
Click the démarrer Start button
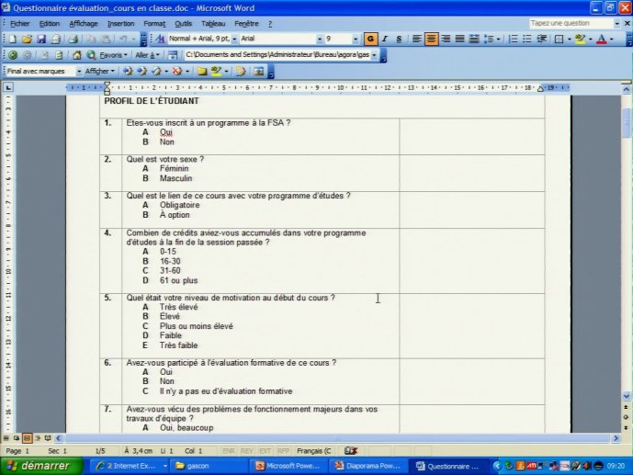tap(41, 466)
